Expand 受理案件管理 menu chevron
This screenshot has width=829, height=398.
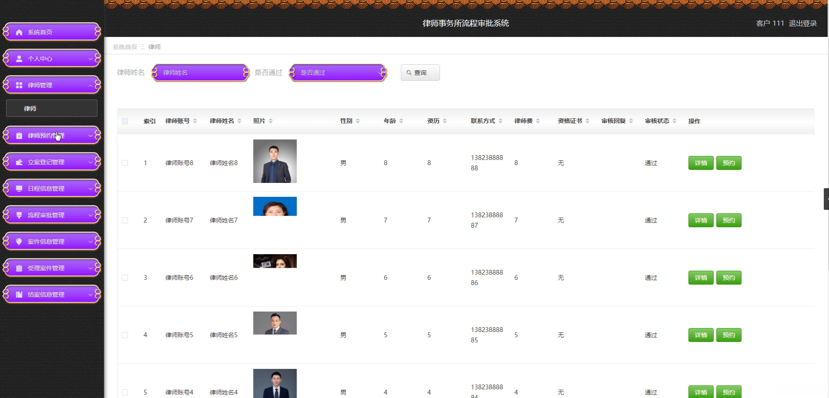(90, 268)
